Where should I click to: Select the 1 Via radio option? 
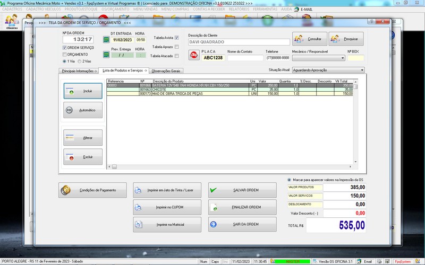[64, 61]
